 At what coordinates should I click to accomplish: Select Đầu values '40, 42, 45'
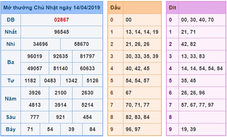click(137, 68)
